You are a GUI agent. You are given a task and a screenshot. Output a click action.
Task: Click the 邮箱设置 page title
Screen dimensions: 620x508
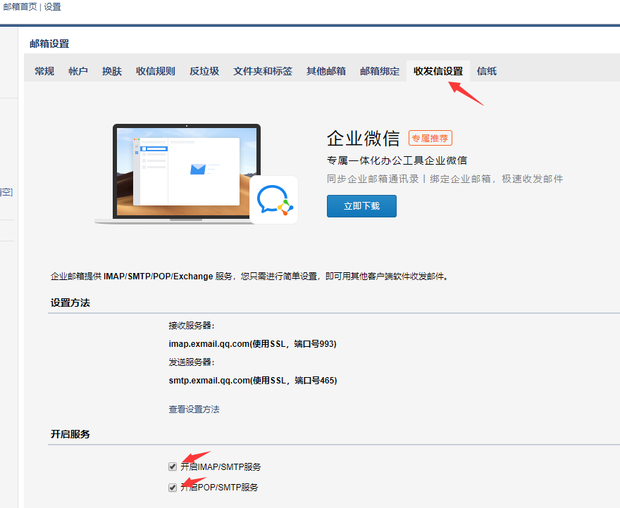pos(49,44)
